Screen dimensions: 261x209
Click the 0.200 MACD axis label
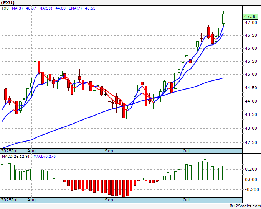click(x=251, y=169)
